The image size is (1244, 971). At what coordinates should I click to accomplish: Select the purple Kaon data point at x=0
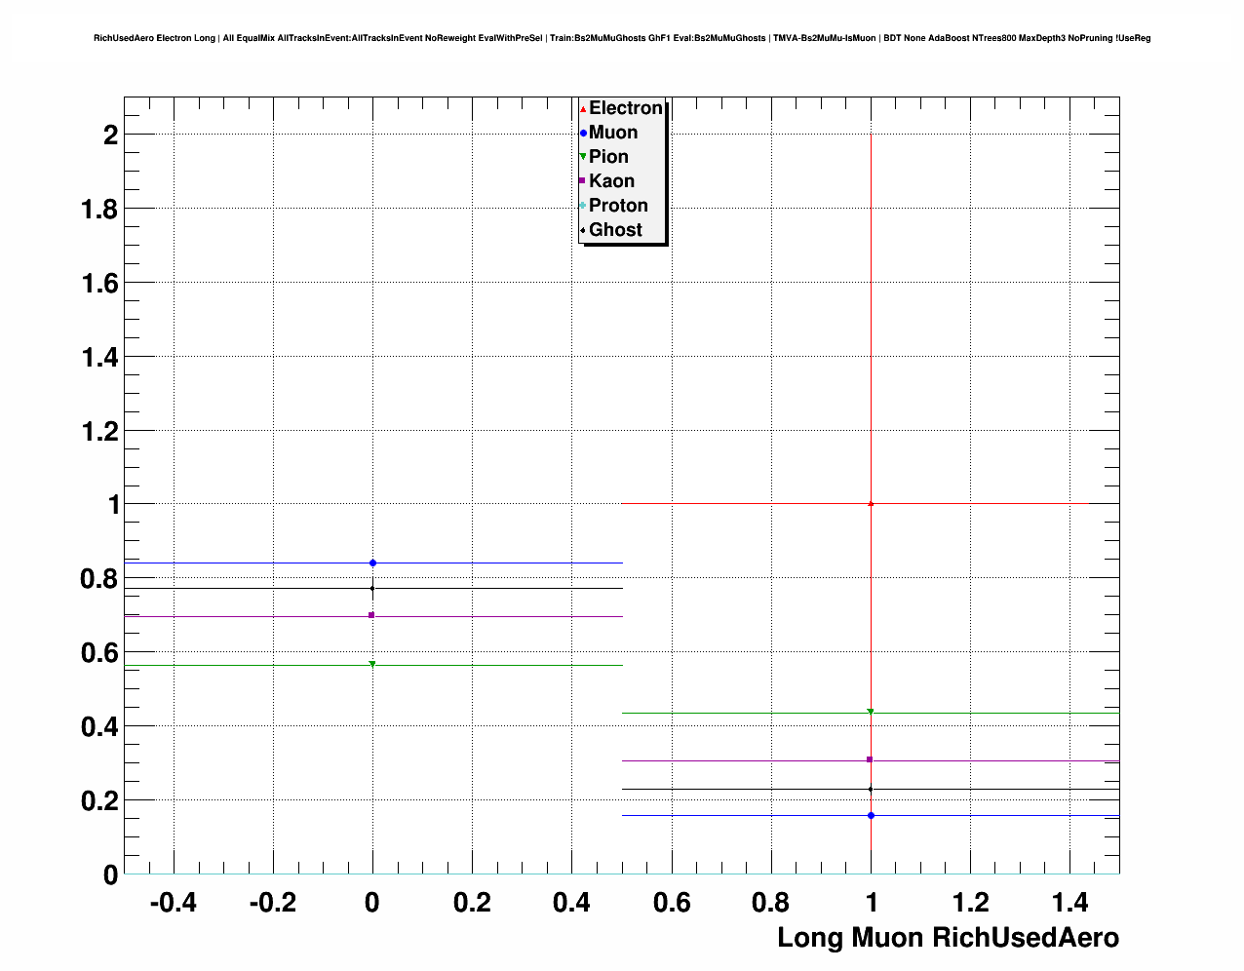point(372,615)
